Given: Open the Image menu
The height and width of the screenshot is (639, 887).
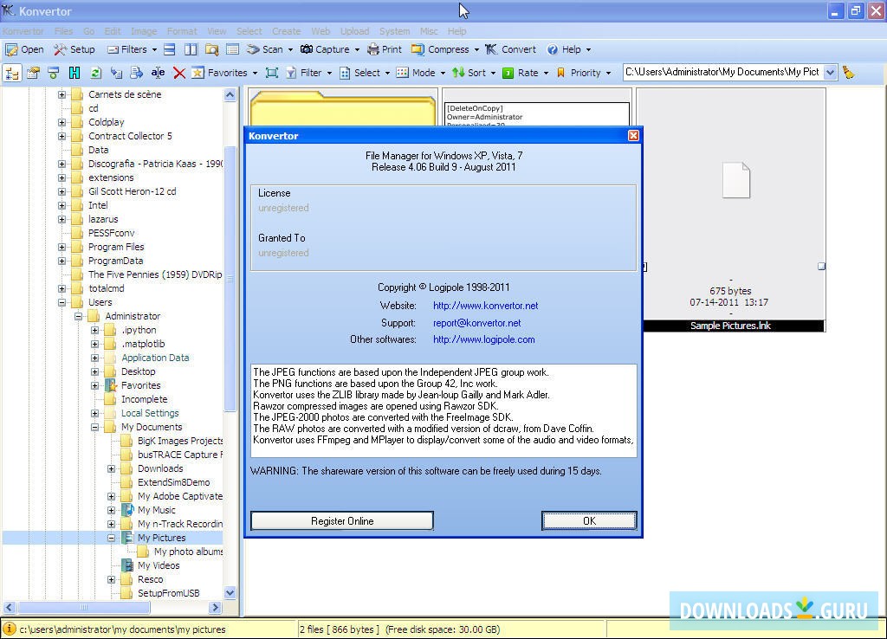Looking at the screenshot, I should click(144, 31).
